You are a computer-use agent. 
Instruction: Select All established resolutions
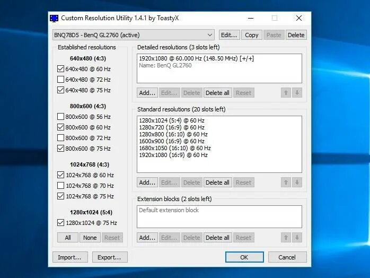coord(68,238)
